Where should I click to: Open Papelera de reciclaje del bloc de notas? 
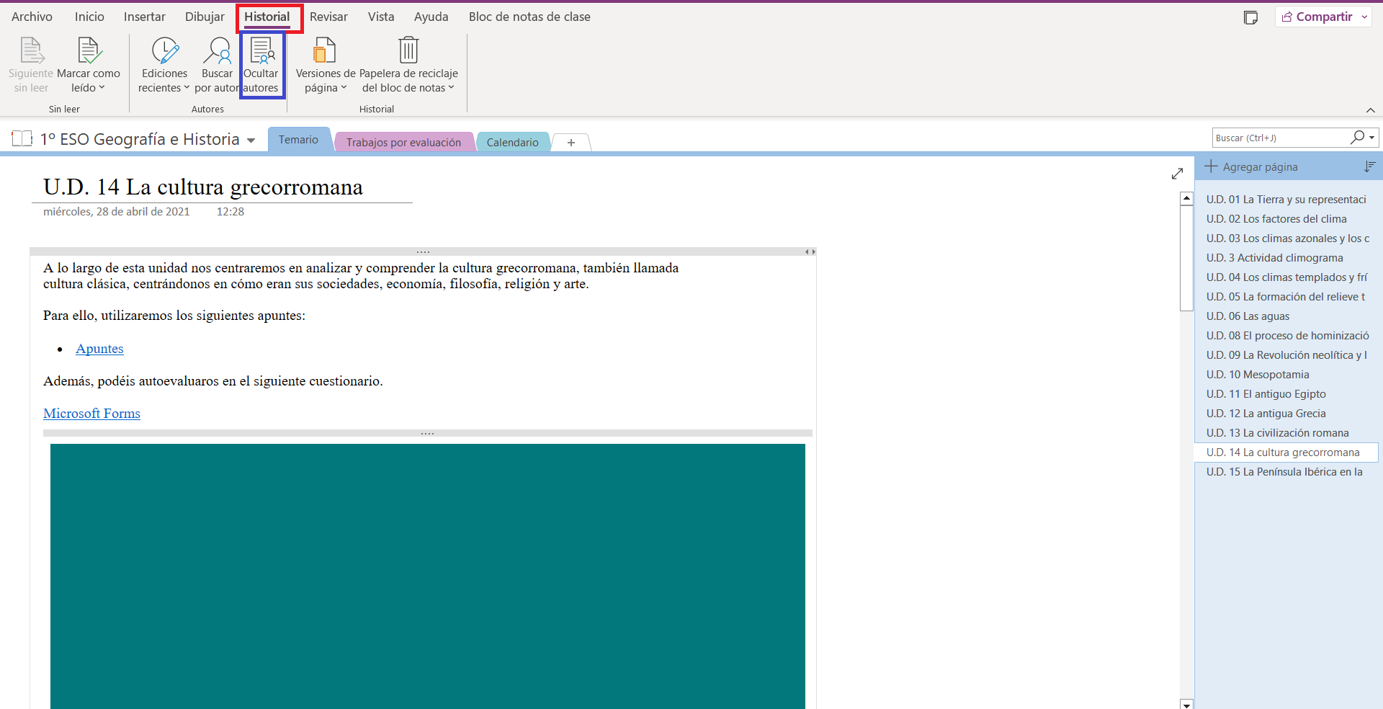pos(408,66)
